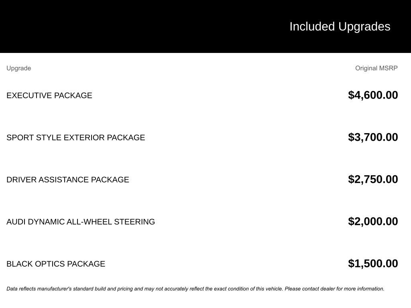Screen dimensions: 411x308
Task: Click the $4,600.00 price
Action: click(x=373, y=95)
